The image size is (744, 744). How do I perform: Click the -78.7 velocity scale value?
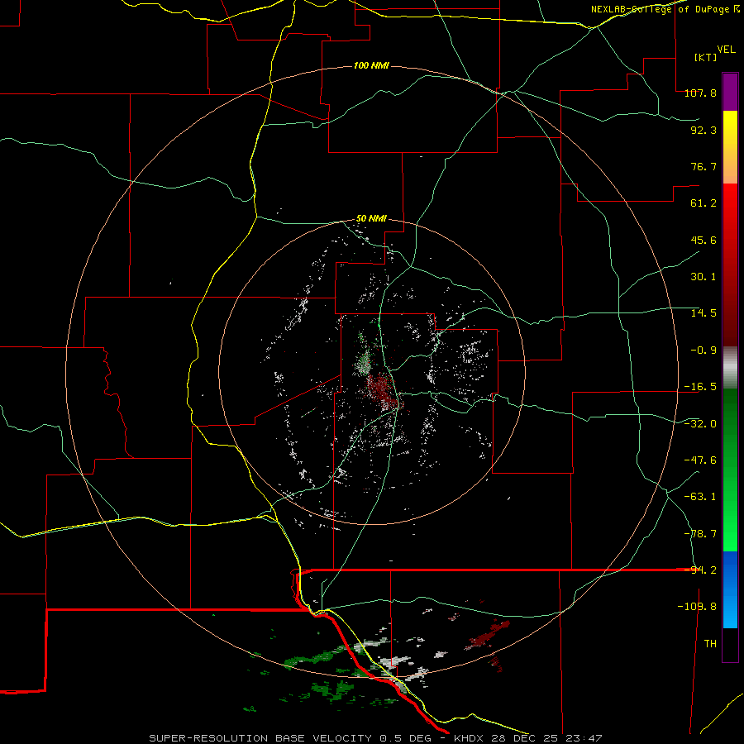(700, 534)
